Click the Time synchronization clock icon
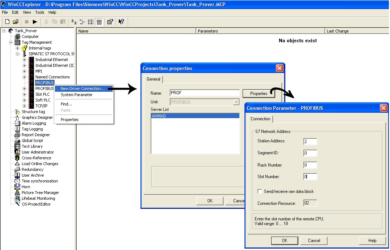Viewport: 390px width, 250px height. [x=17, y=181]
